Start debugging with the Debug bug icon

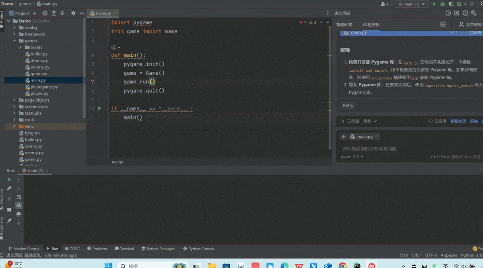pyautogui.click(x=442, y=4)
